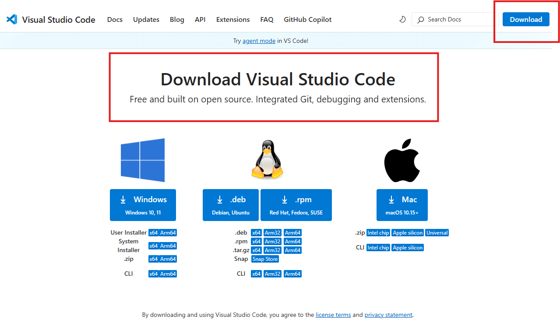The height and width of the screenshot is (323, 560).
Task: Open the GitHub Copilot menu item
Action: click(308, 20)
